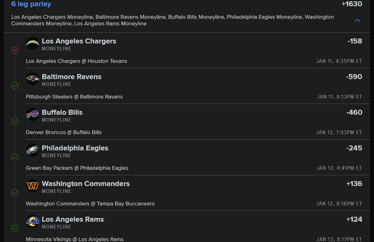Viewport: 374px width, 242px height.
Task: Select the "Buffalo Bills" leg title
Action: [x=62, y=113]
